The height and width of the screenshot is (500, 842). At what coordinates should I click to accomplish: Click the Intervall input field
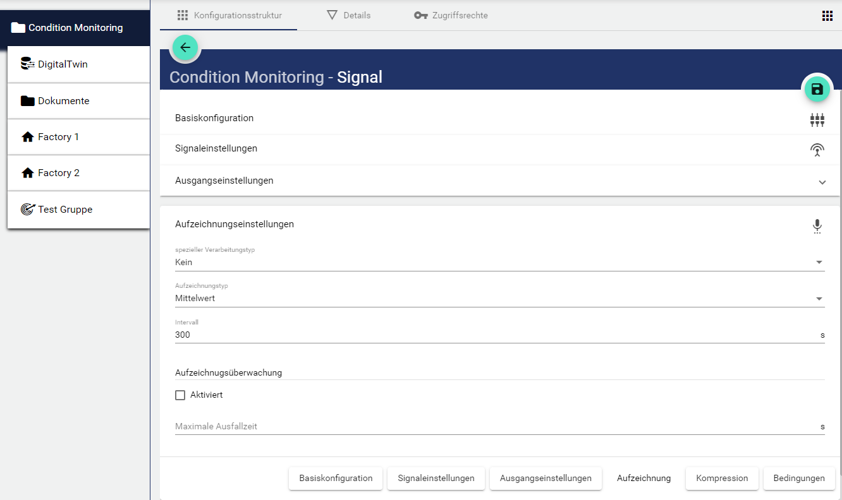click(493, 335)
